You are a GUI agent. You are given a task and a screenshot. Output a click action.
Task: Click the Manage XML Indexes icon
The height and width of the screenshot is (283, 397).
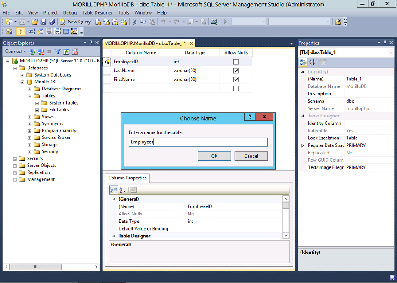(x=57, y=31)
